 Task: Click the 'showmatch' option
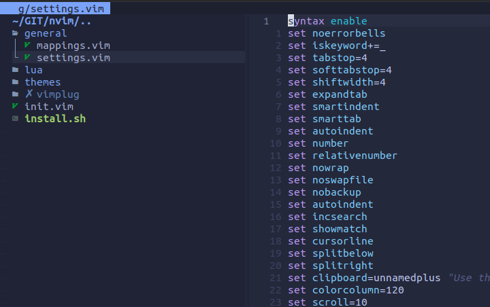(340, 229)
